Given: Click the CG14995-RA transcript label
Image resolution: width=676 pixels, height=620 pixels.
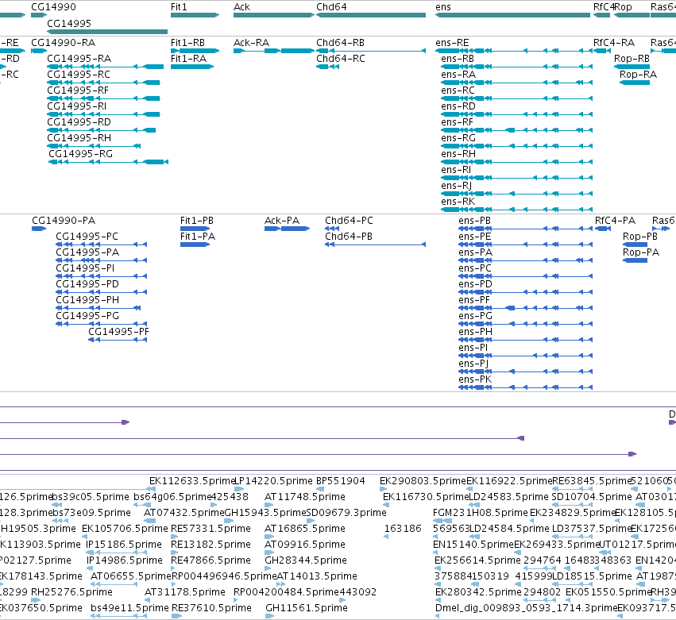Looking at the screenshot, I should (79, 59).
